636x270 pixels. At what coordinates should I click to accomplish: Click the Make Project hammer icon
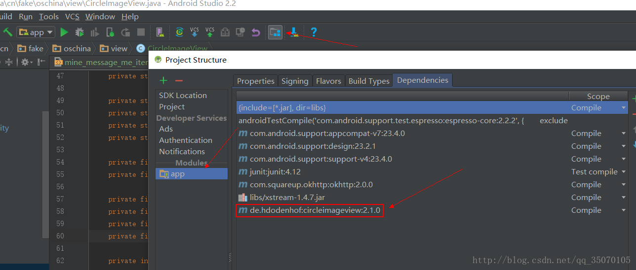click(x=8, y=33)
